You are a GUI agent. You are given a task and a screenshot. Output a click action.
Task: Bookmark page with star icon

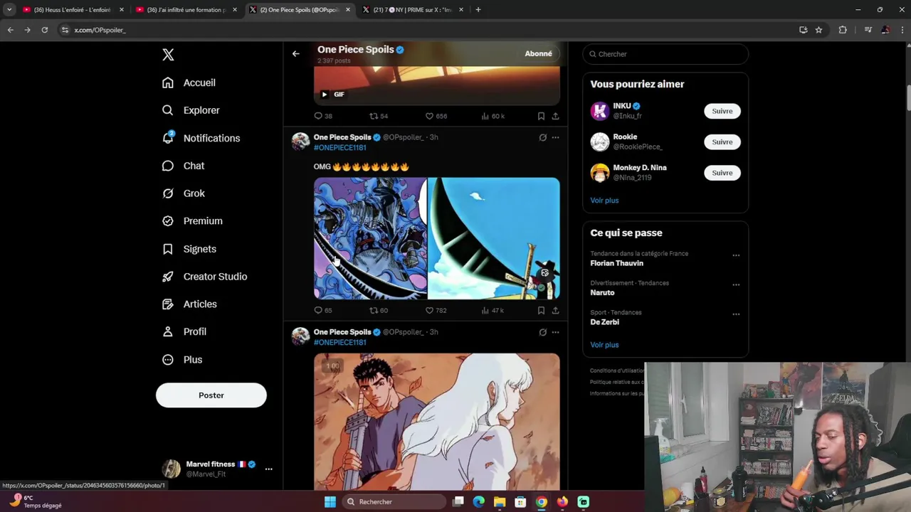pyautogui.click(x=818, y=30)
